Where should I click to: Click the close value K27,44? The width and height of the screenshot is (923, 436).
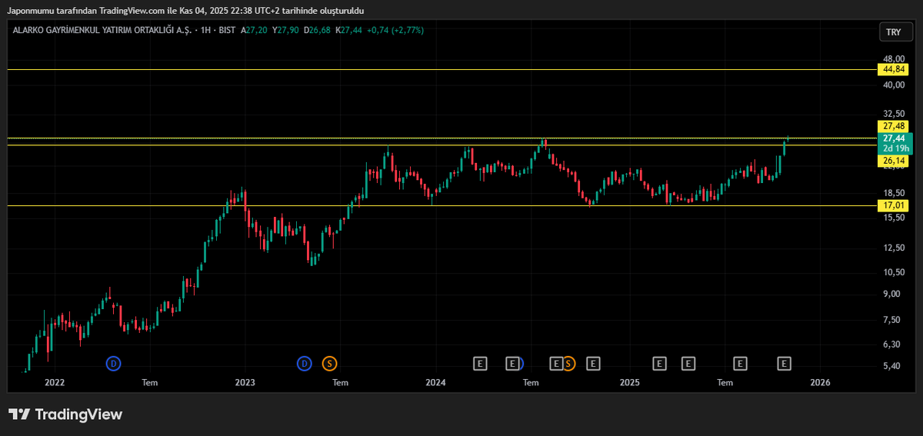pos(348,30)
